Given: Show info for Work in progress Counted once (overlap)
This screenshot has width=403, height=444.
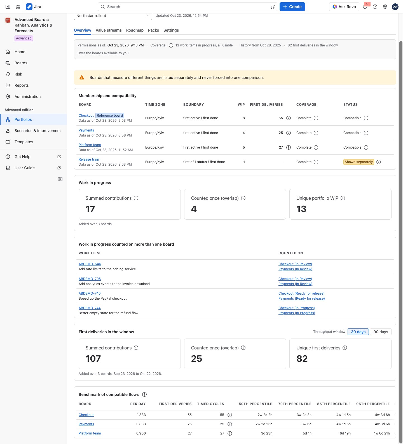Looking at the screenshot, I should click(x=243, y=198).
